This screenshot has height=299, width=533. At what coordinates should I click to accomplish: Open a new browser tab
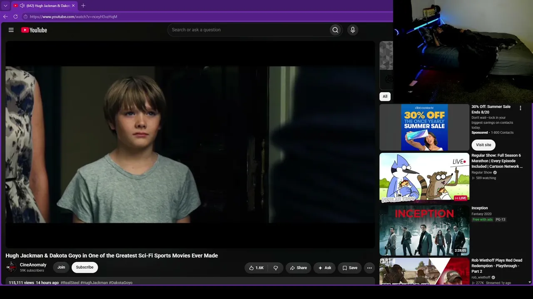point(83,6)
